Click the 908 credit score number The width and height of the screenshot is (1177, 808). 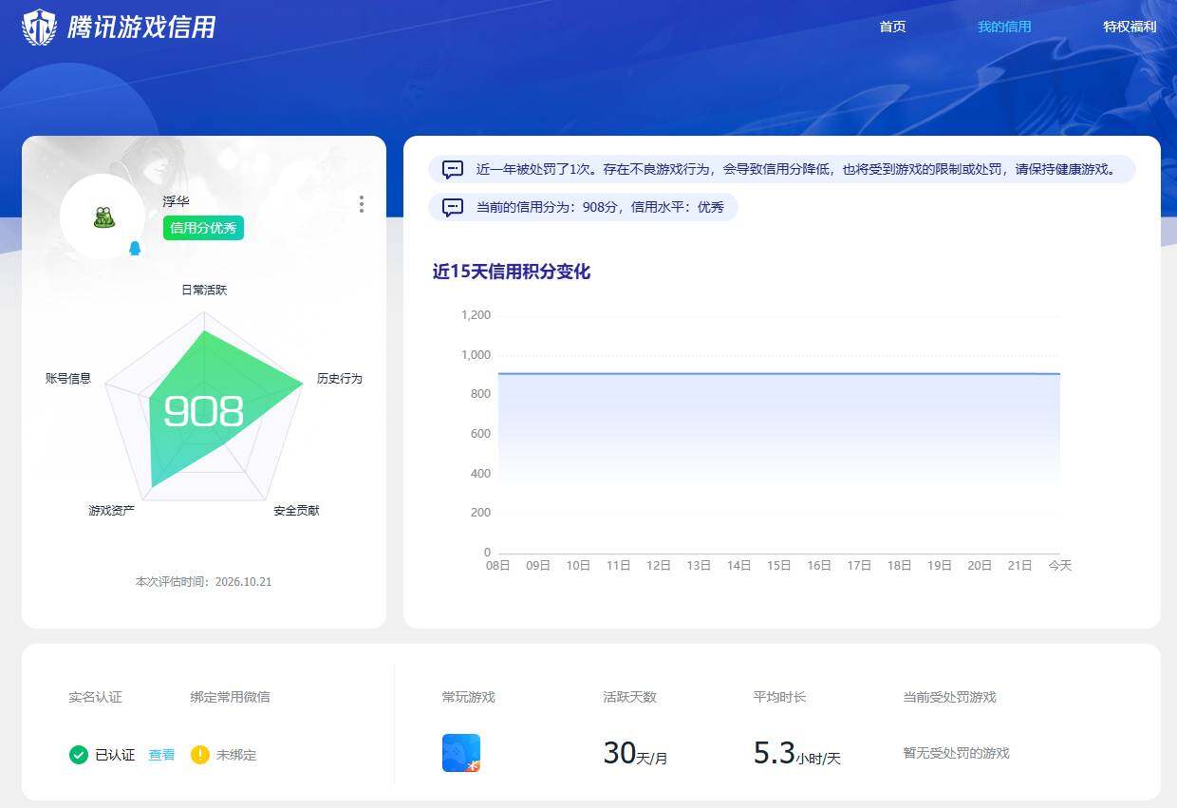[x=203, y=411]
